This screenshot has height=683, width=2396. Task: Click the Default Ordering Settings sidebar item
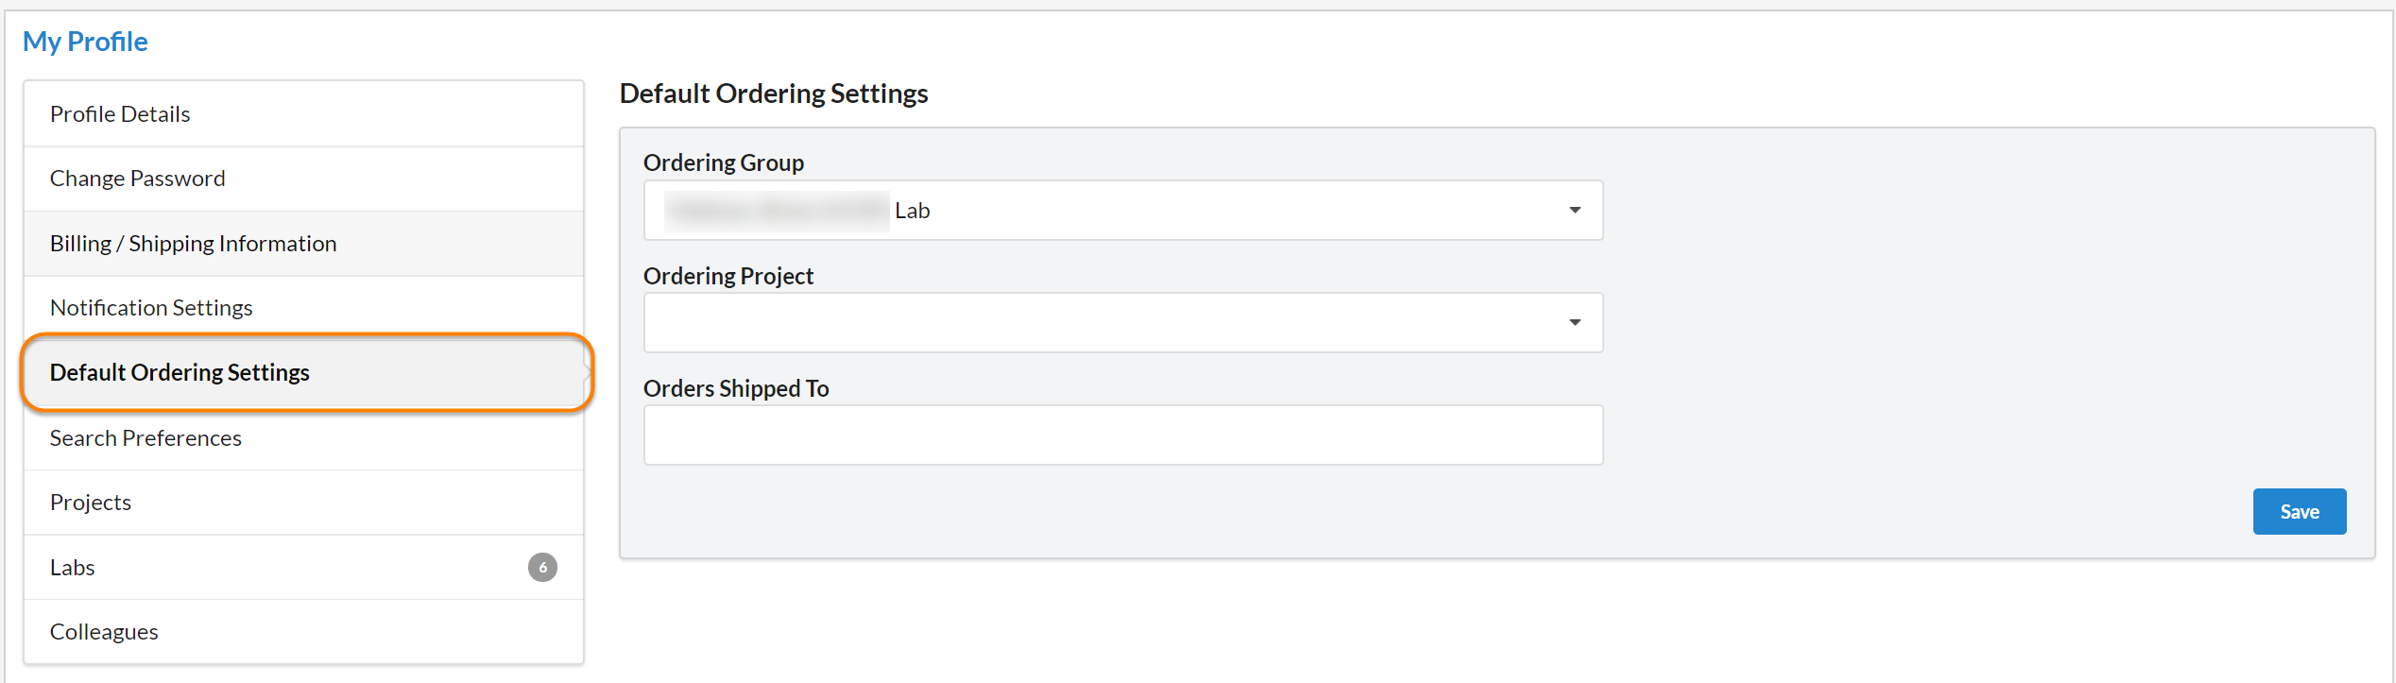tap(180, 373)
